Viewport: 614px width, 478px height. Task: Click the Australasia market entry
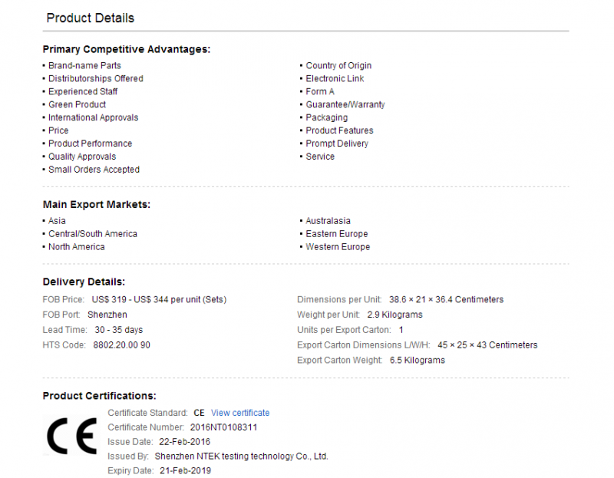(x=328, y=221)
